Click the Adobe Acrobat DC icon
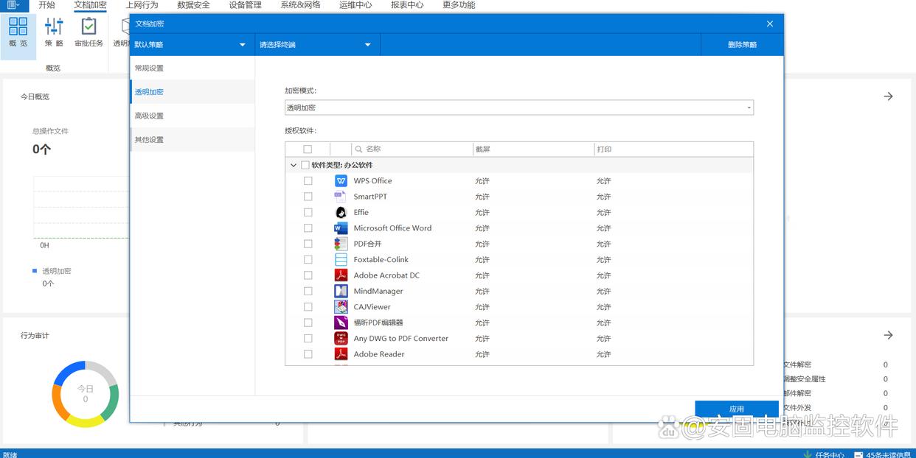916x458 pixels. [341, 275]
